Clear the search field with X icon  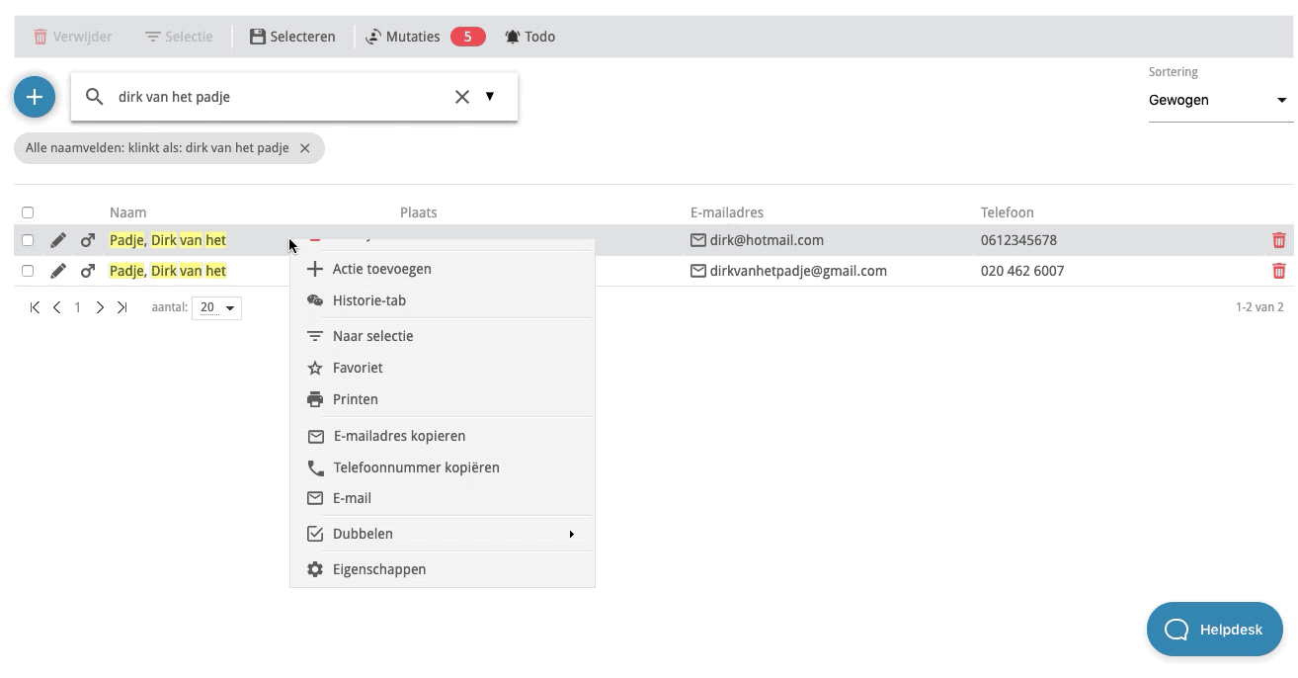tap(461, 97)
